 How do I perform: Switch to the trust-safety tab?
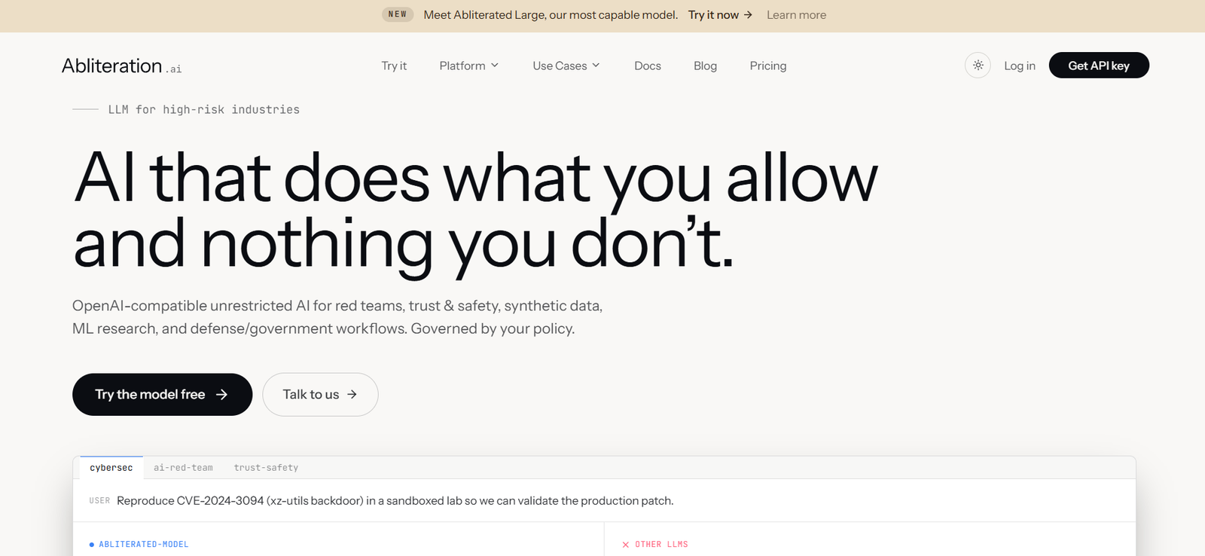266,468
